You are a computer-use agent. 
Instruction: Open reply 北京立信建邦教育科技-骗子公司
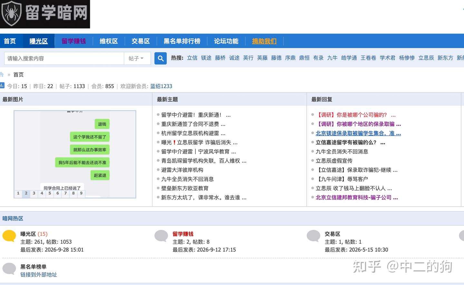[357, 198]
